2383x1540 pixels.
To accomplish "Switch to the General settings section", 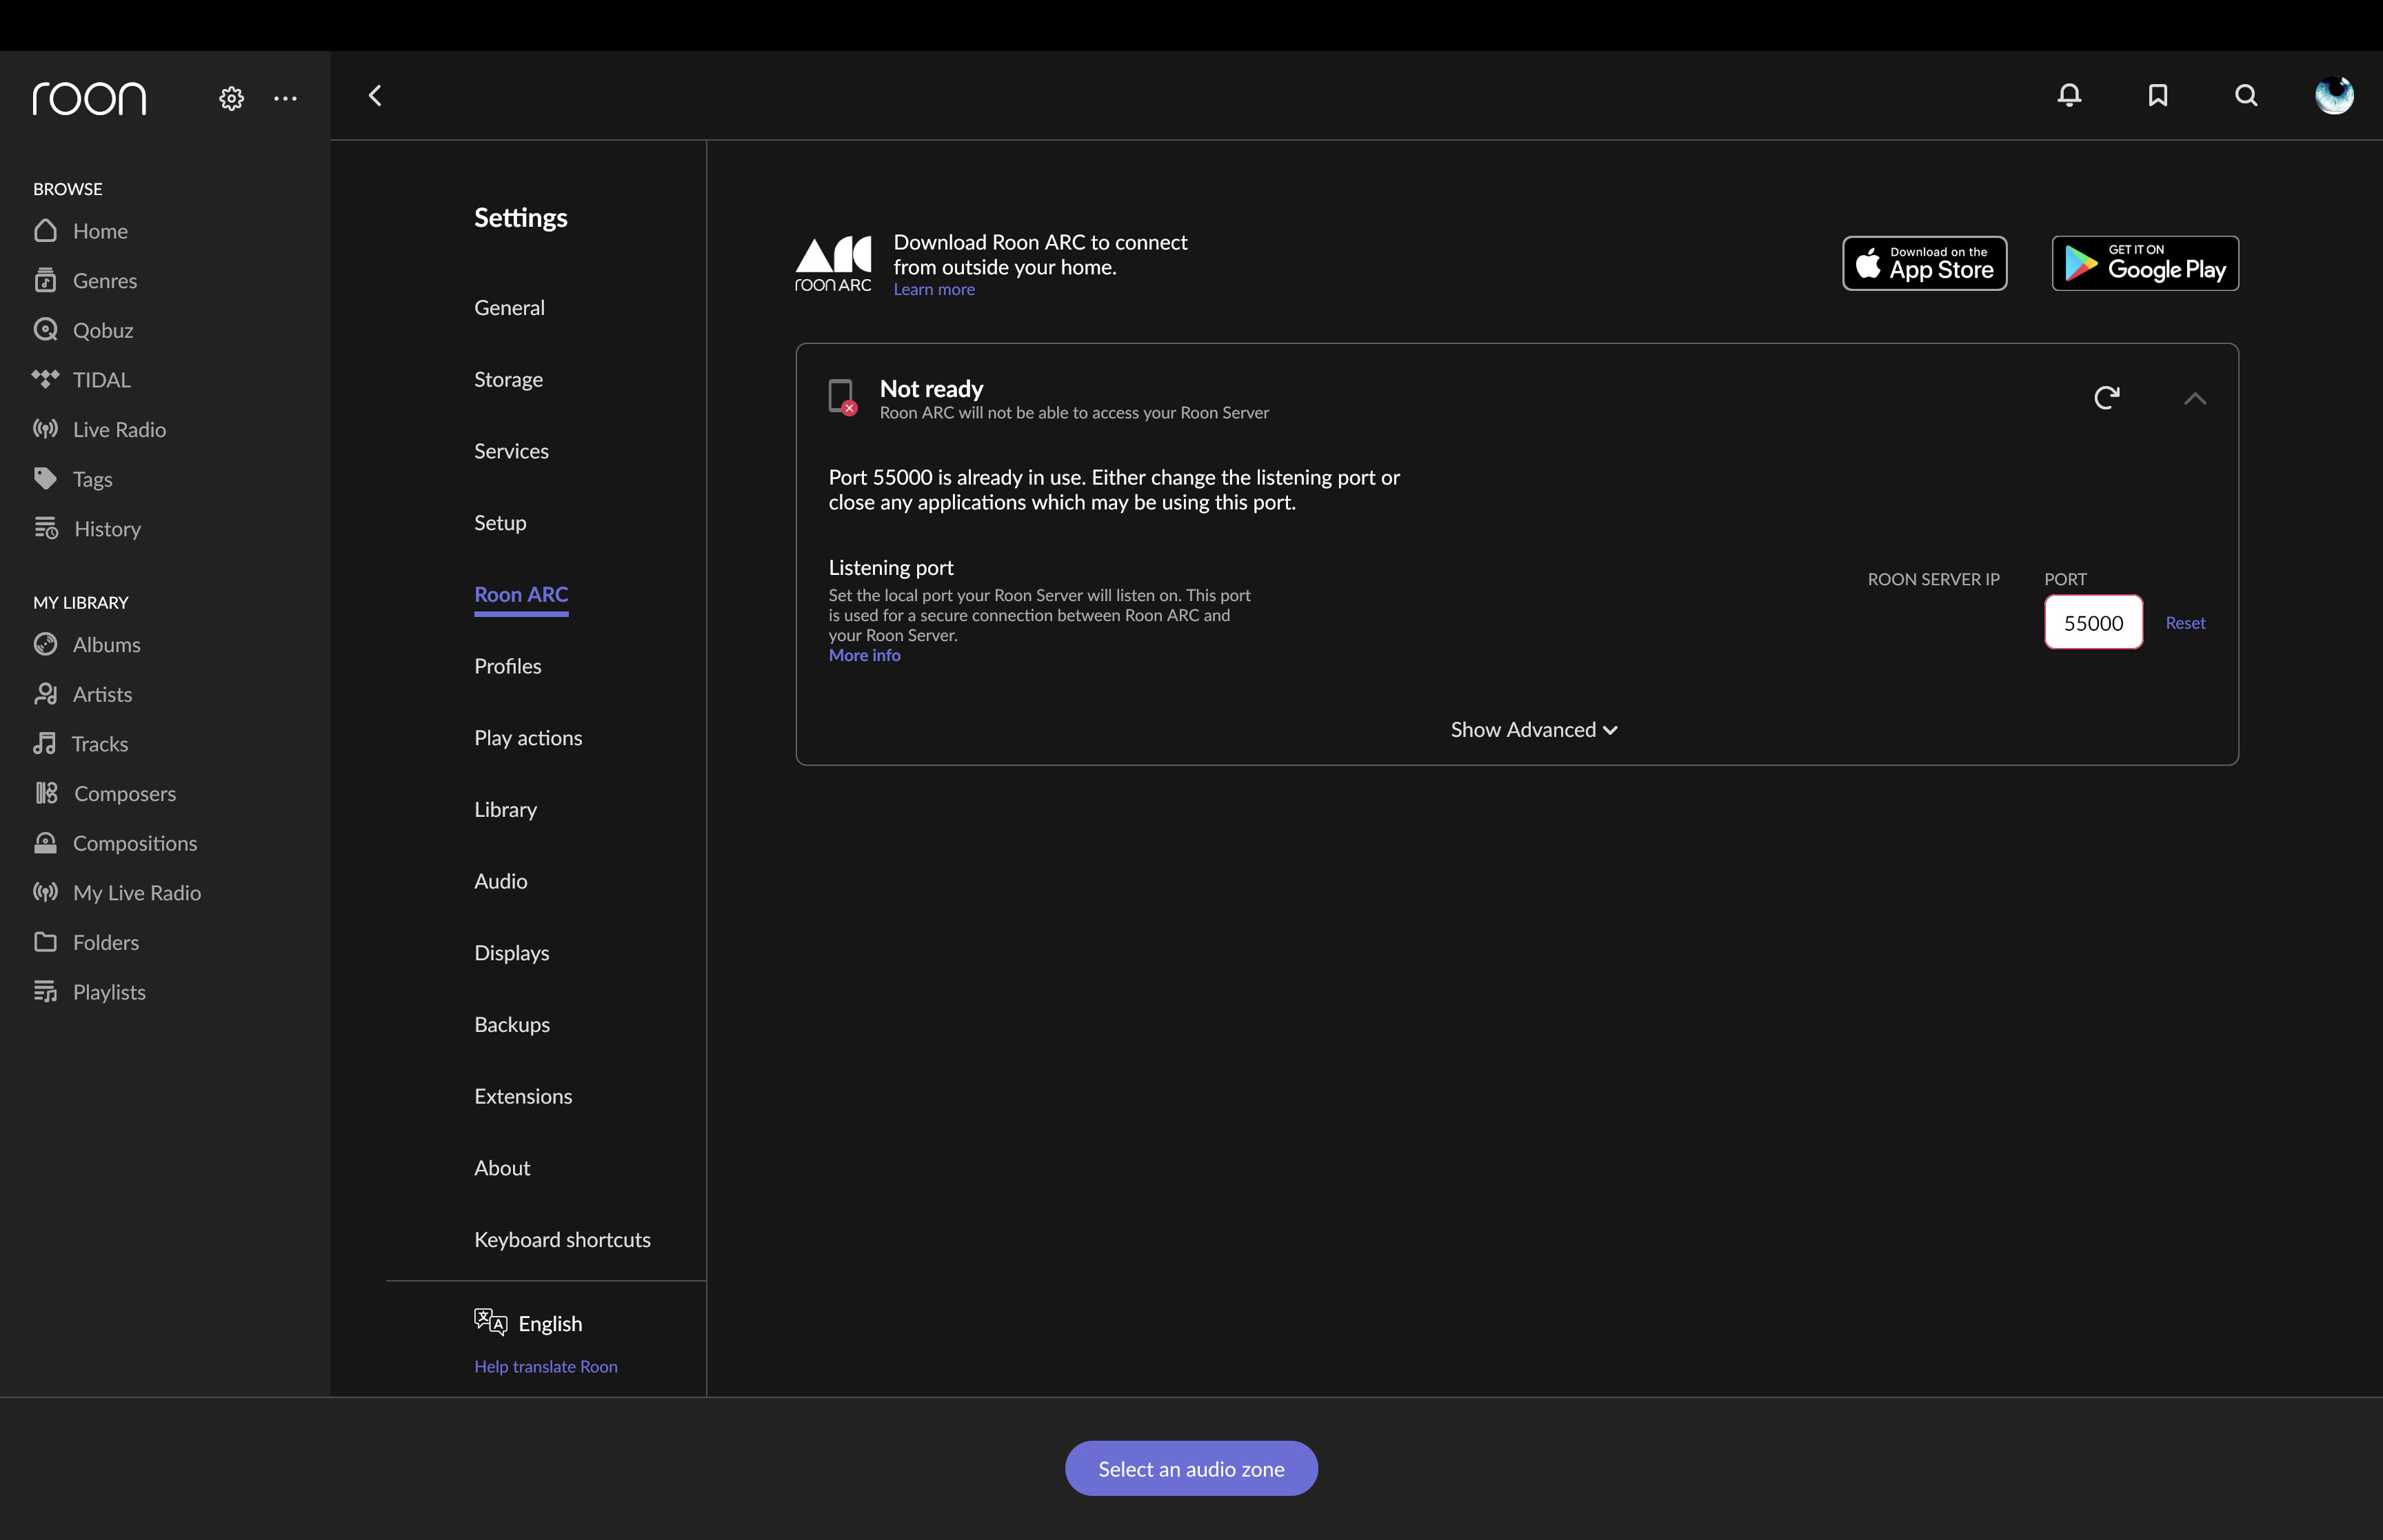I will click(509, 307).
